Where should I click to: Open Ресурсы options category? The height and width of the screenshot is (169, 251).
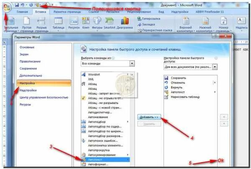pyautogui.click(x=44, y=105)
